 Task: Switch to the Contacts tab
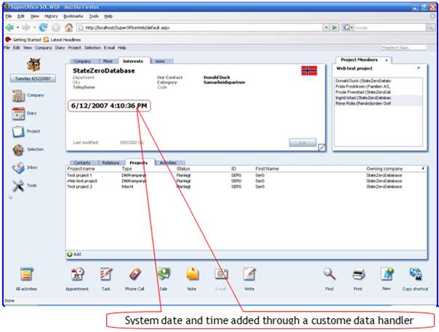[x=82, y=163]
